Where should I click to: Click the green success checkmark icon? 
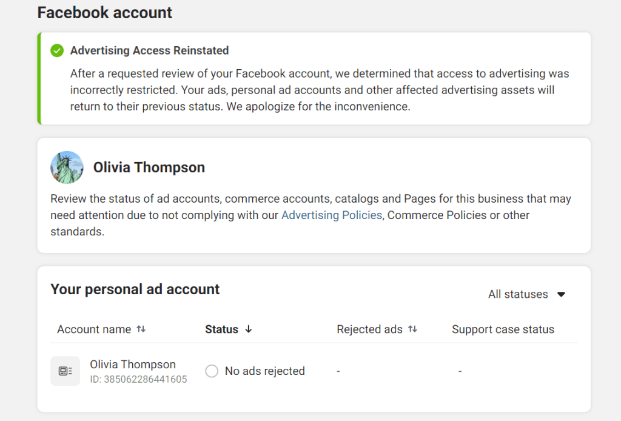click(x=56, y=51)
